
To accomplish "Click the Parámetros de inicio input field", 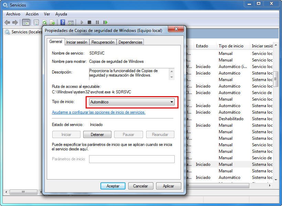I will 132,159.
